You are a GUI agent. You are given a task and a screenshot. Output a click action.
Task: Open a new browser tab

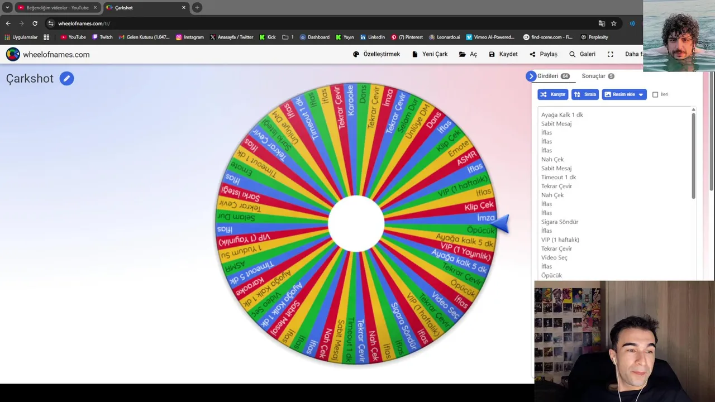197,8
